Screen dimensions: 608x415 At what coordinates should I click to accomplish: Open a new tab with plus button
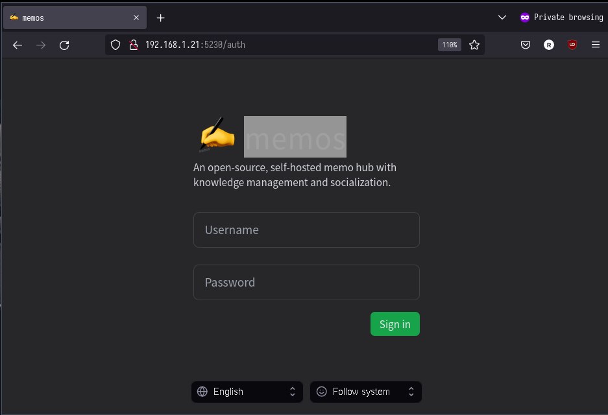[160, 18]
